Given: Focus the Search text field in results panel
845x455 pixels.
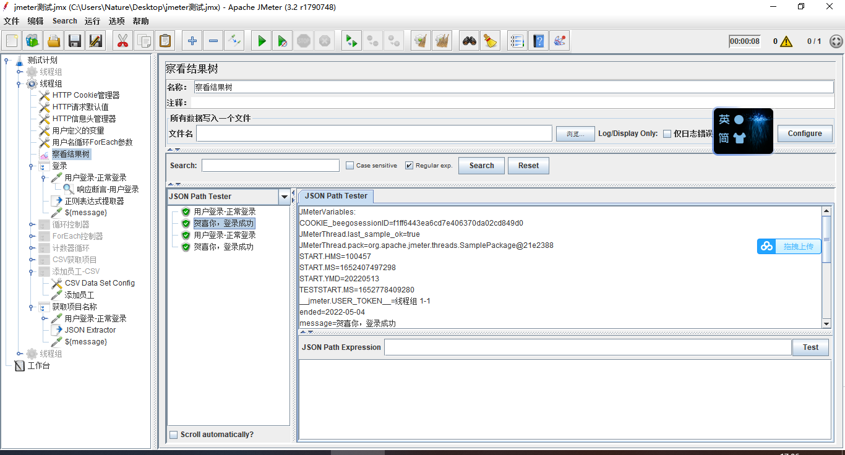Looking at the screenshot, I should coord(270,166).
